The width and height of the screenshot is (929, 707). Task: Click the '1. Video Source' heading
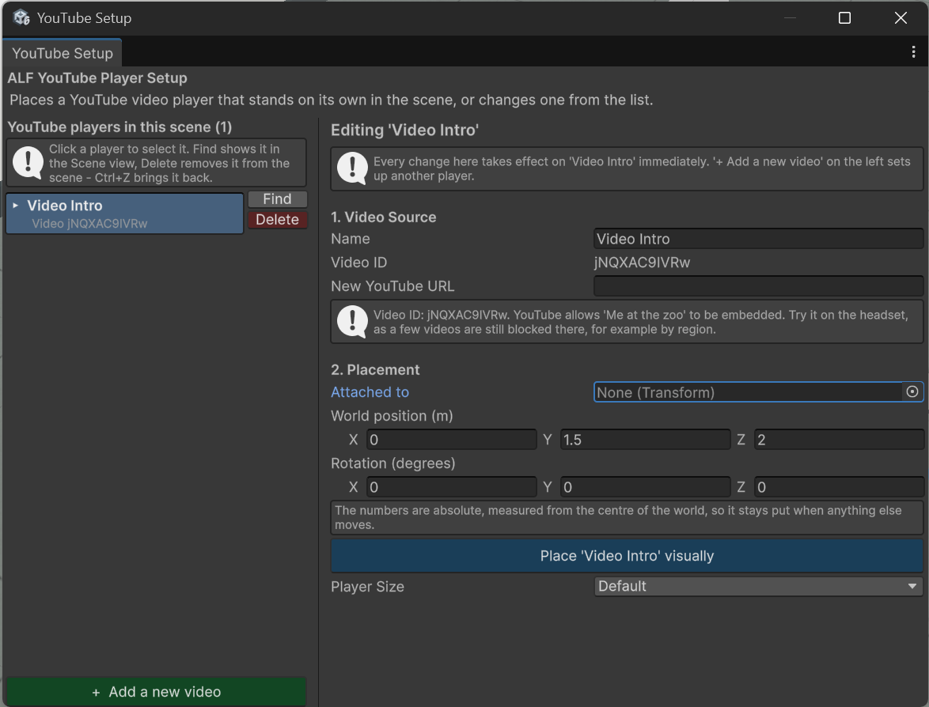click(x=383, y=217)
